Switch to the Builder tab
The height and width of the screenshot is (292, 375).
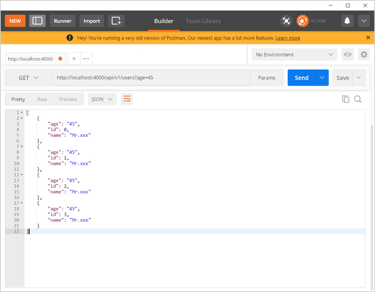point(164,21)
